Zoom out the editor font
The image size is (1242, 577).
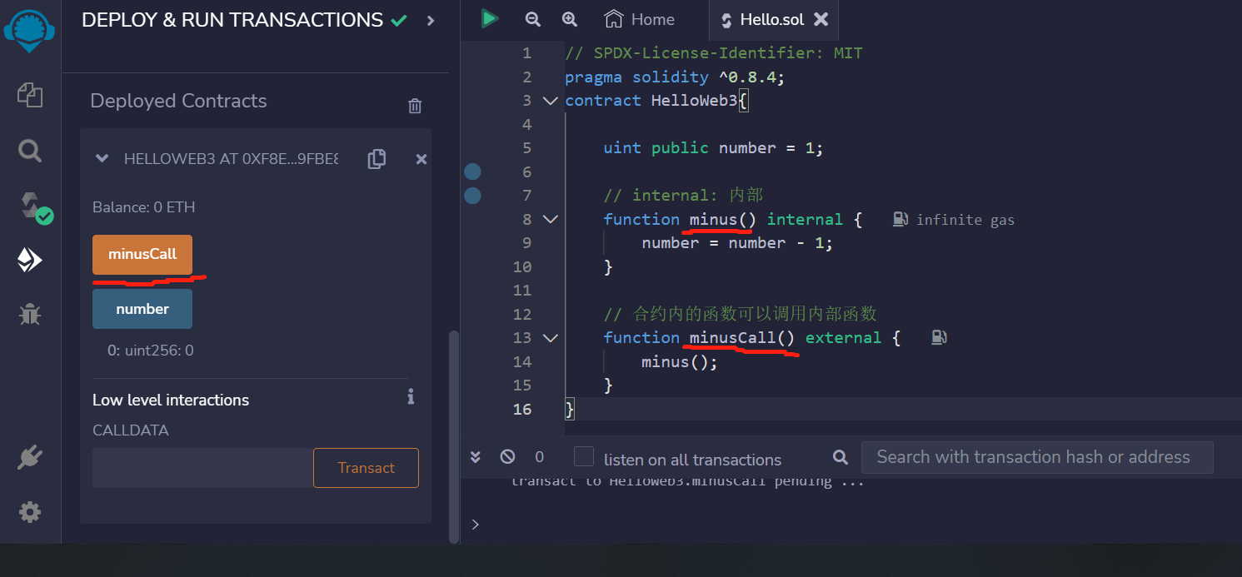(533, 19)
